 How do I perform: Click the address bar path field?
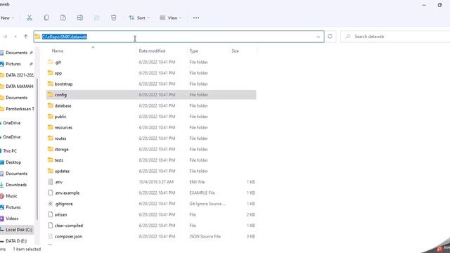pos(179,37)
